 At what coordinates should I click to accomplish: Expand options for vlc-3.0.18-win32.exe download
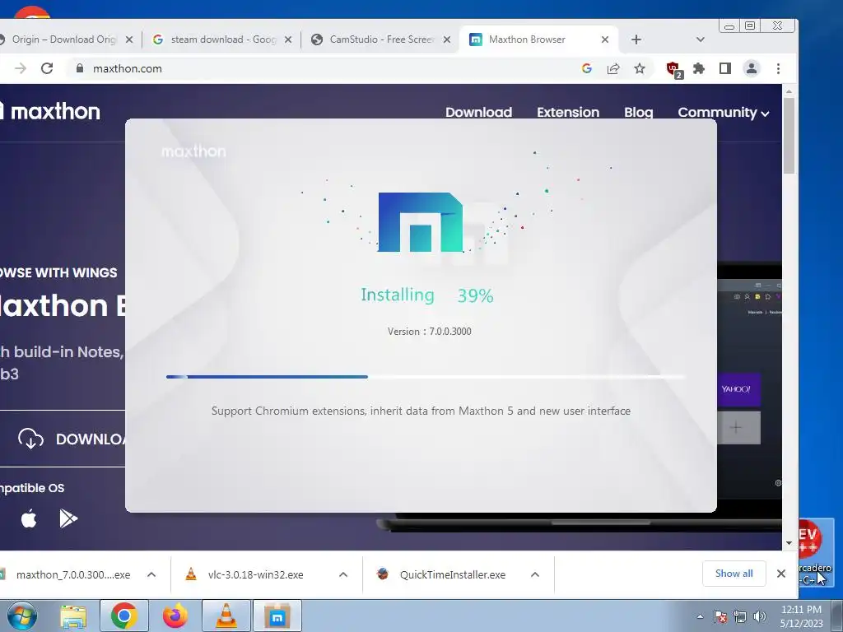pos(343,574)
